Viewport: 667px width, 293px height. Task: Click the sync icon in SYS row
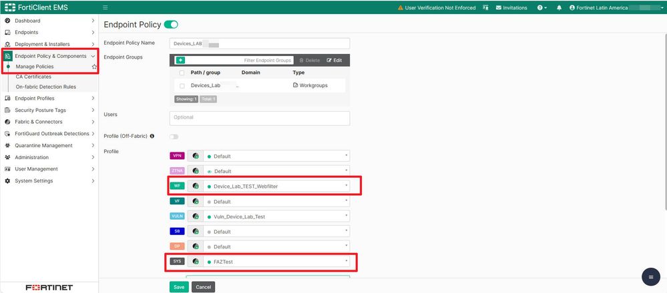[195, 262]
